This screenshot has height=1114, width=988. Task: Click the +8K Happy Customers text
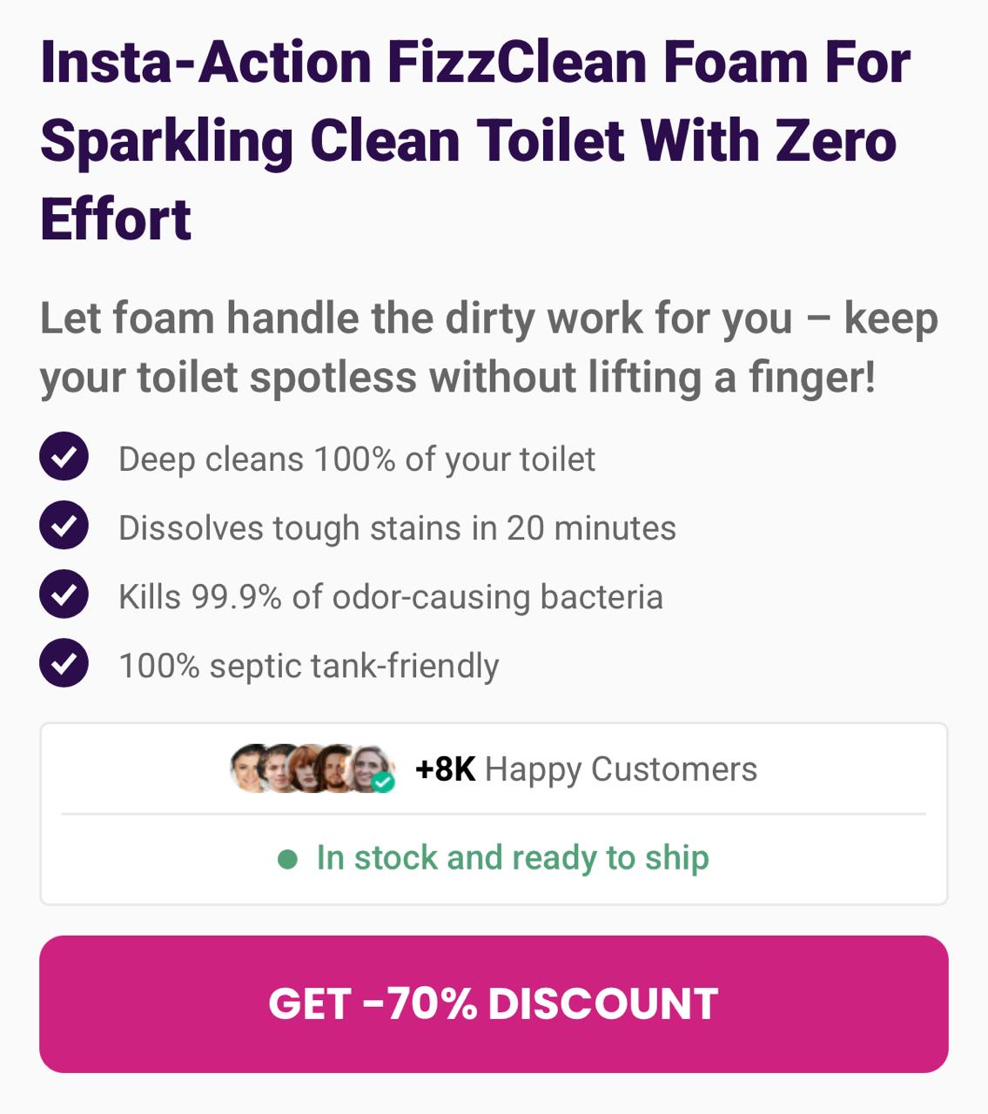coord(586,769)
